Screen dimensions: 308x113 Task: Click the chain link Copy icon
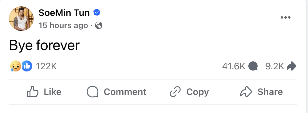[175, 92]
